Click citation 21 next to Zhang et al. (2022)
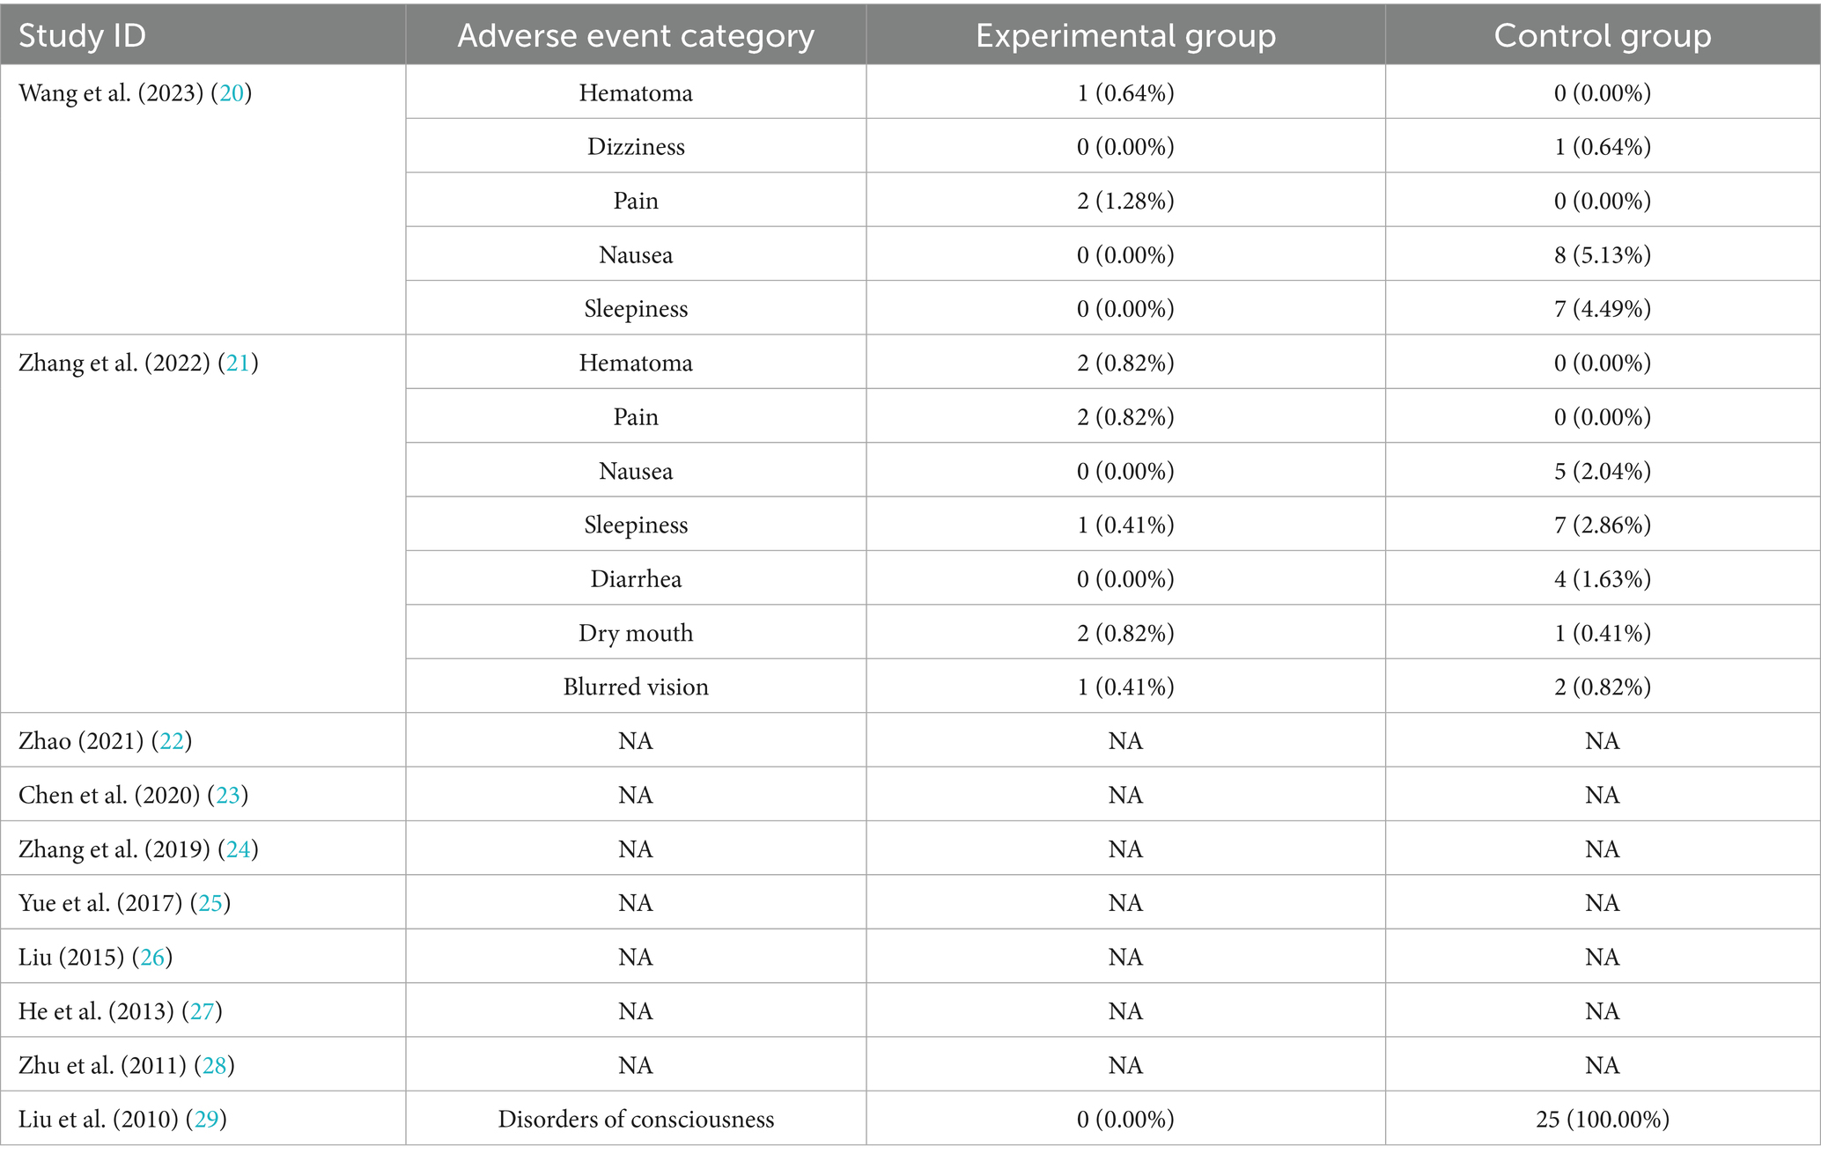The height and width of the screenshot is (1161, 1821). [238, 364]
